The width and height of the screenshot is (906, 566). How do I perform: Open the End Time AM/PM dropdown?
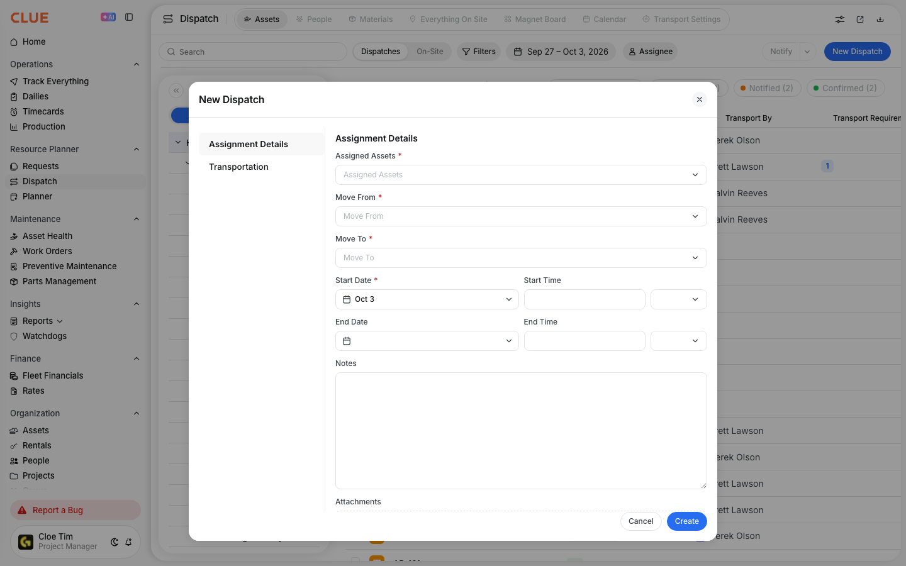[678, 341]
